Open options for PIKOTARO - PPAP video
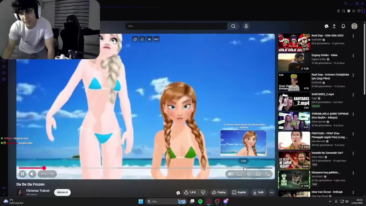 tap(353, 134)
